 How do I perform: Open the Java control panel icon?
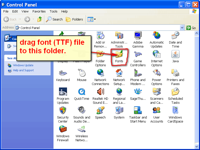point(175,54)
